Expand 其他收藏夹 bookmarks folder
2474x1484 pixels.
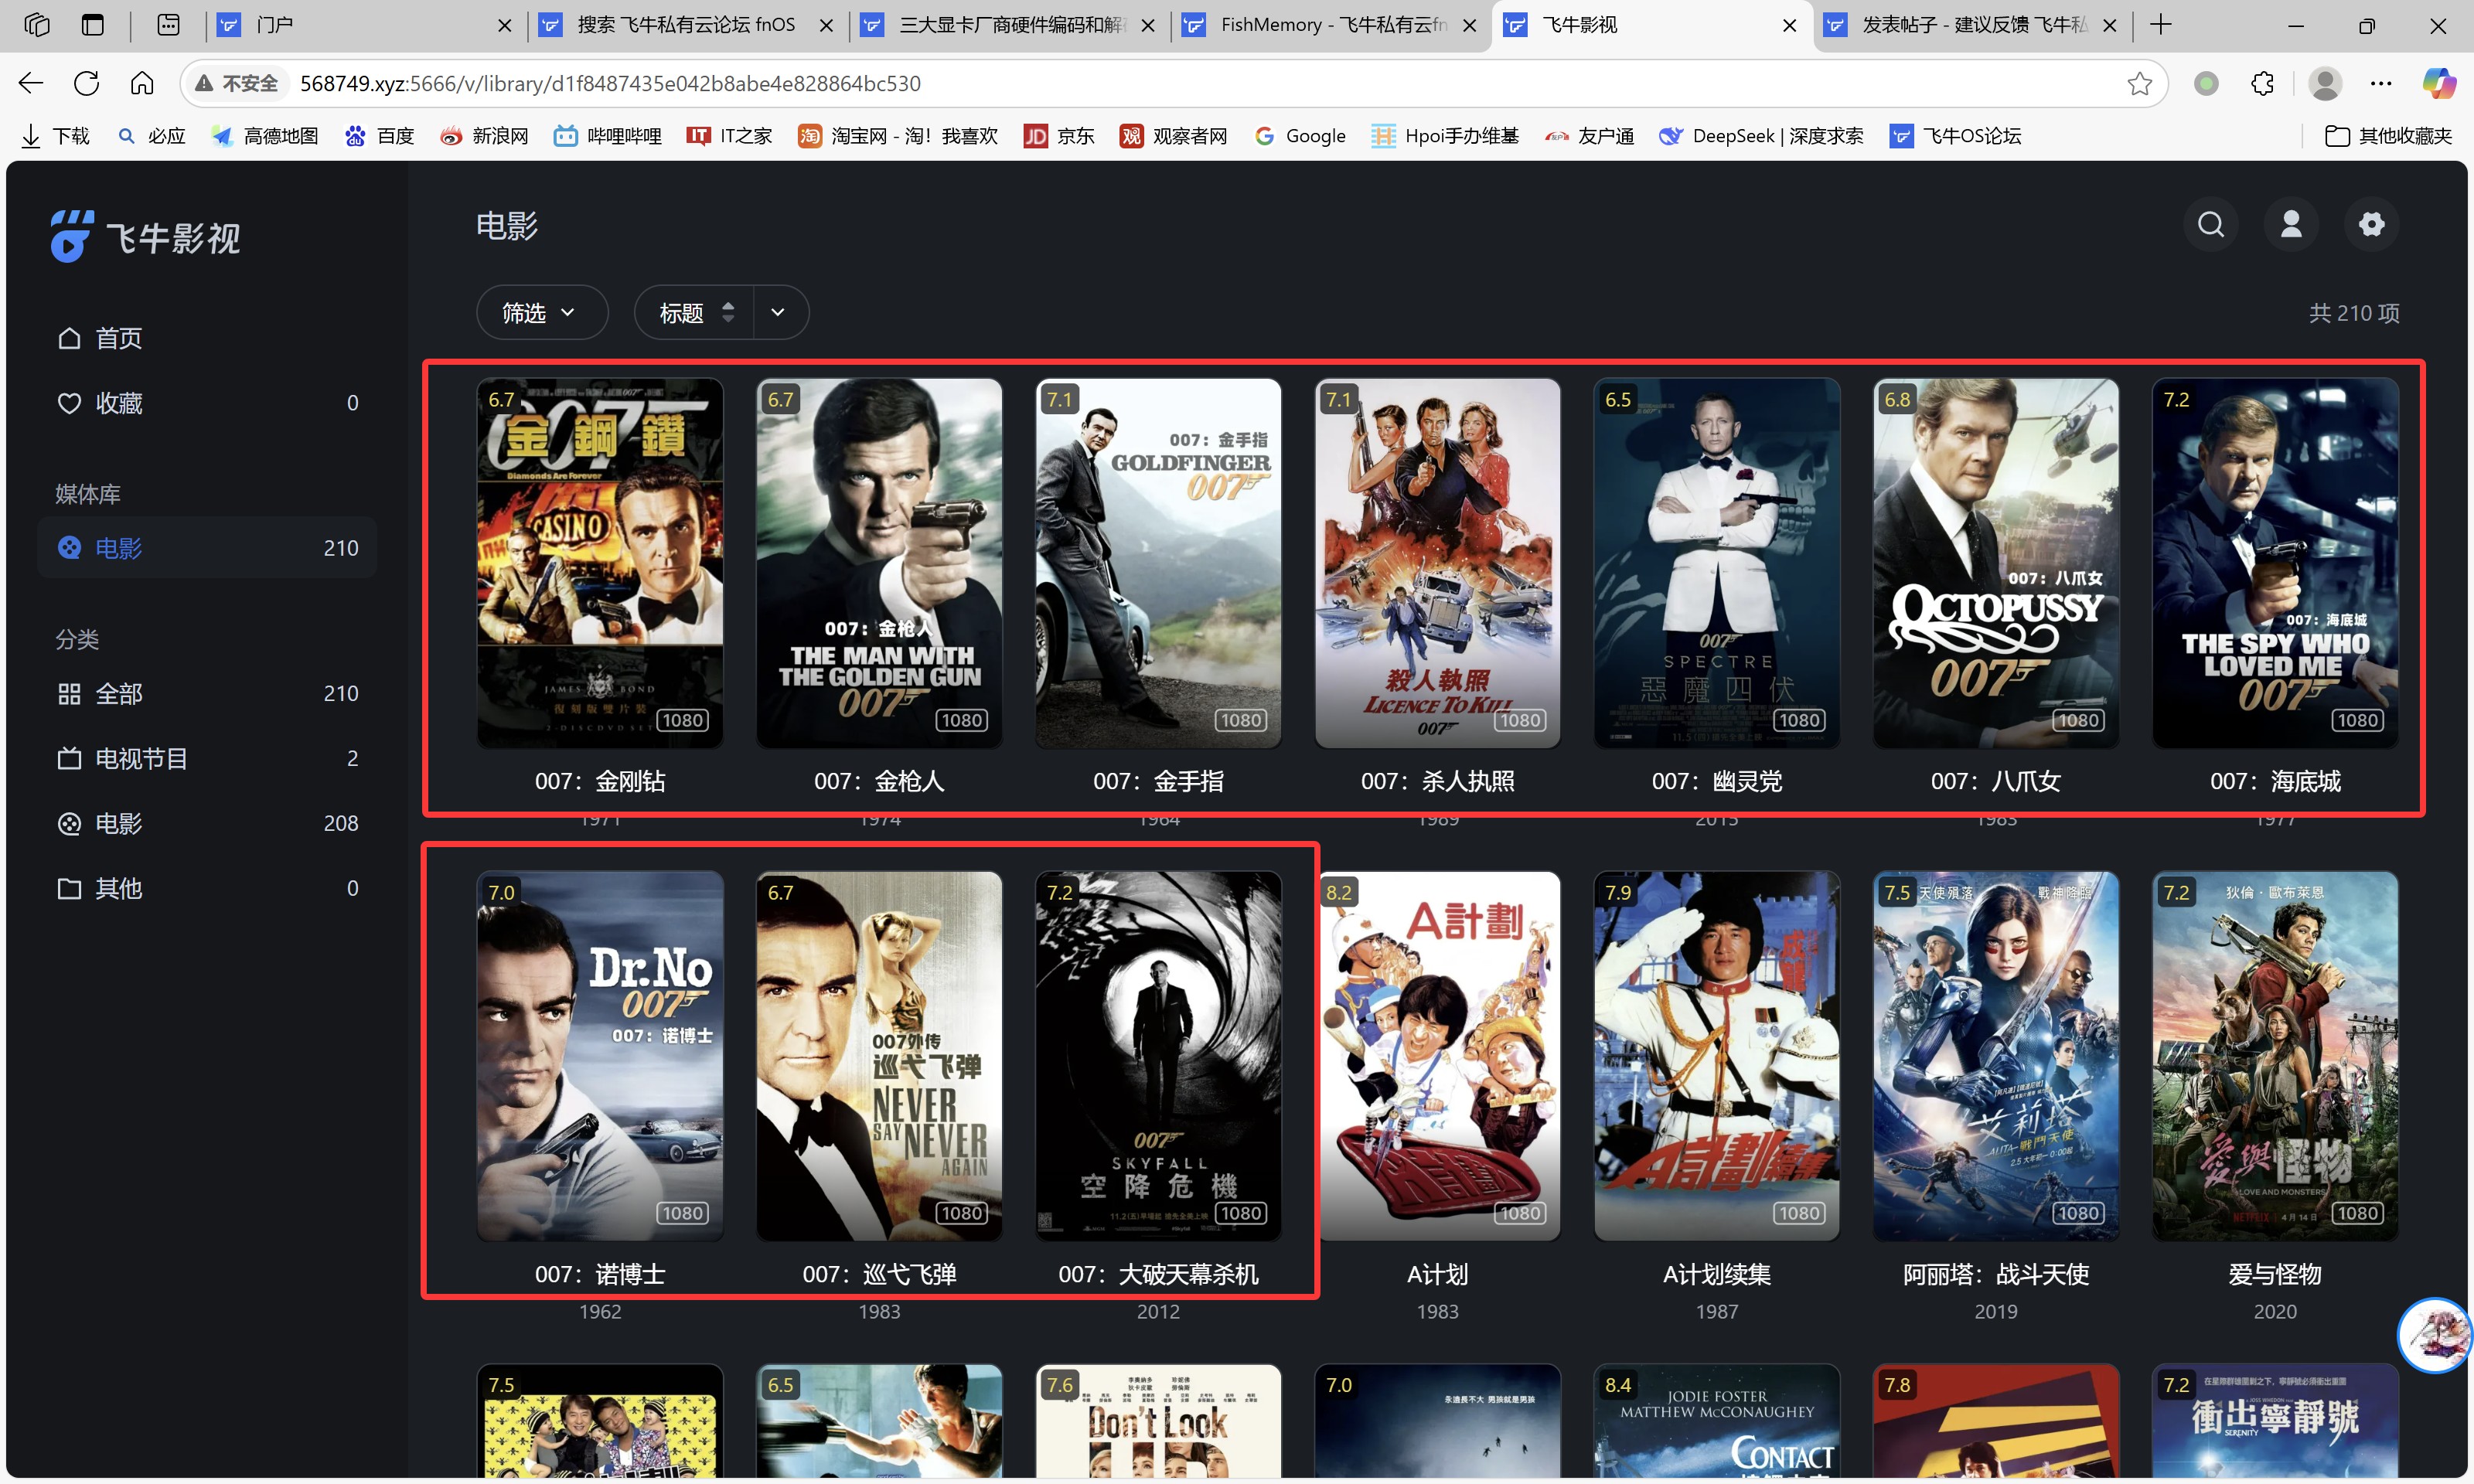[2388, 136]
